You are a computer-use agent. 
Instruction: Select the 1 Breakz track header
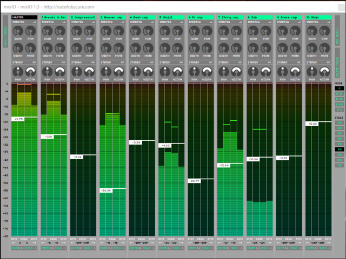click(x=54, y=17)
